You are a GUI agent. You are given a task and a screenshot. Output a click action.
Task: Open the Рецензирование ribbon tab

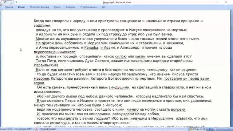tap(88, 7)
